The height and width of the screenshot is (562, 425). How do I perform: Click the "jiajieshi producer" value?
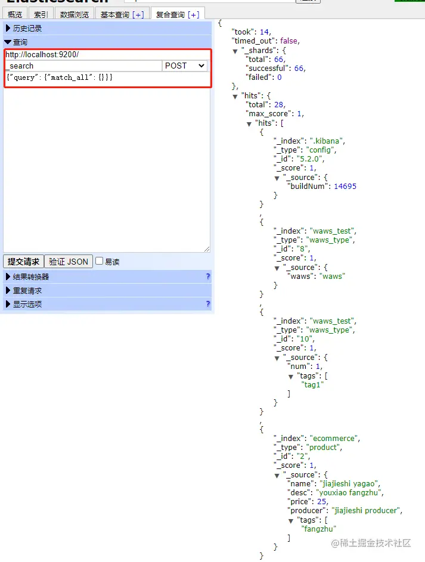coord(365,510)
